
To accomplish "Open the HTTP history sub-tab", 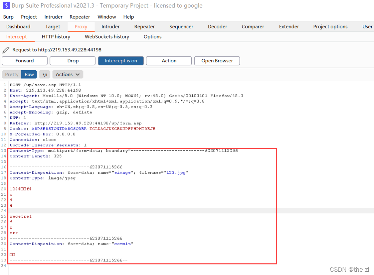I will coord(56,36).
